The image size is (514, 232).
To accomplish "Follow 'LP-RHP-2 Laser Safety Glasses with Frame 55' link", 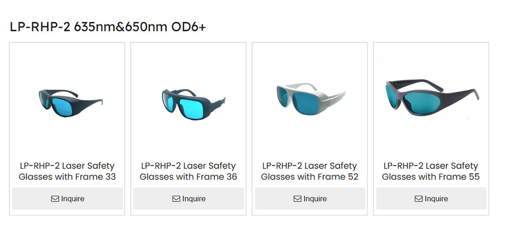I will coord(431,171).
